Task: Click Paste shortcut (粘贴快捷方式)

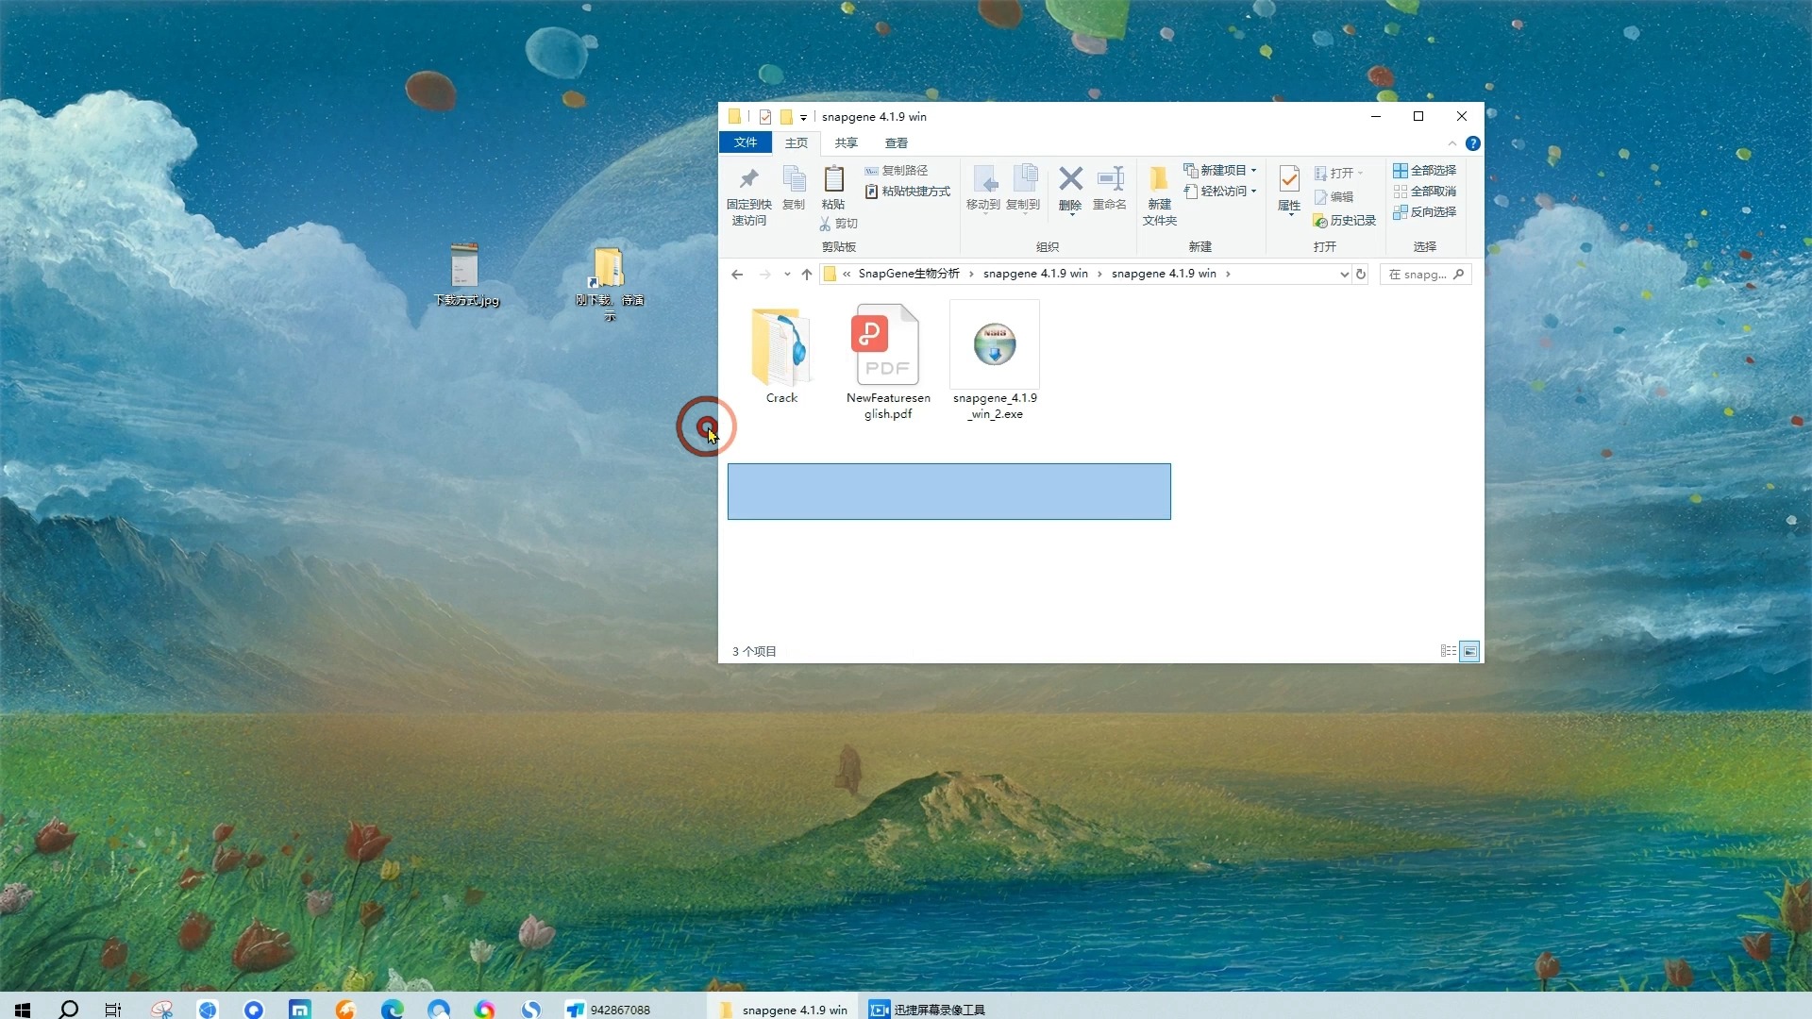Action: 907,192
